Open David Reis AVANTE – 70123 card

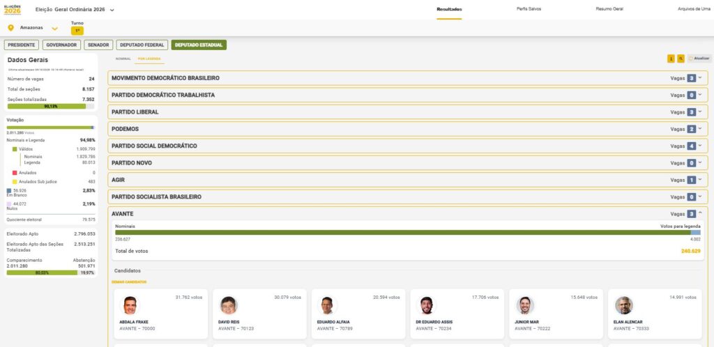pyautogui.click(x=259, y=314)
